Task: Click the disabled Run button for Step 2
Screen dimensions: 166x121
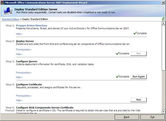Action: tap(139, 53)
